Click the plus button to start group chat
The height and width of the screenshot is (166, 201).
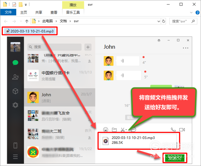coord(88,47)
